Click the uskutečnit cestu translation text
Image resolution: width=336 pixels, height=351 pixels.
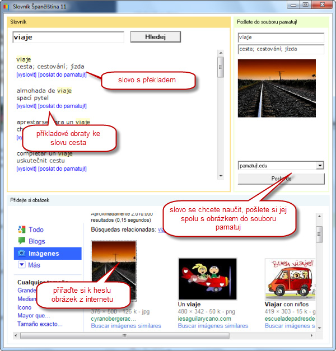(x=40, y=161)
